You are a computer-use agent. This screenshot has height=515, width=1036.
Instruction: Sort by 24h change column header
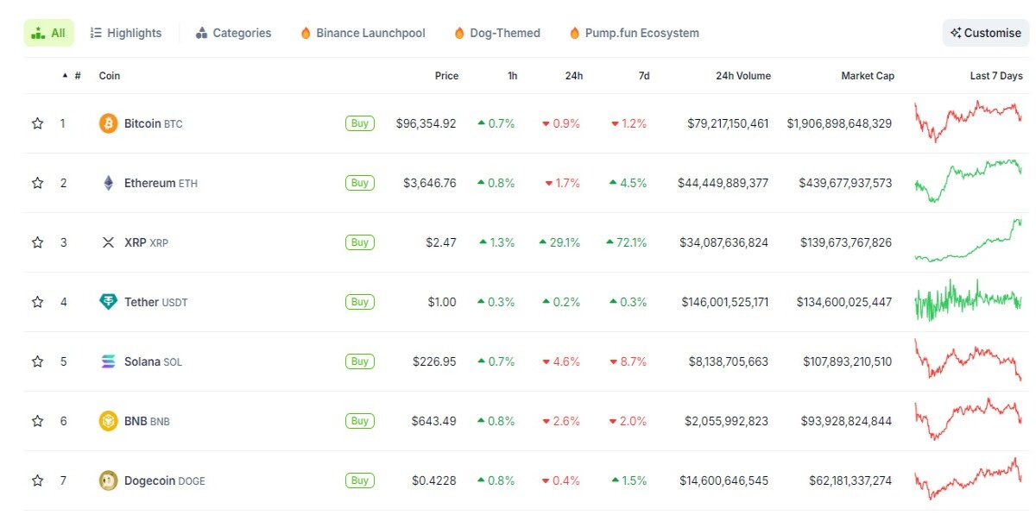coord(574,76)
